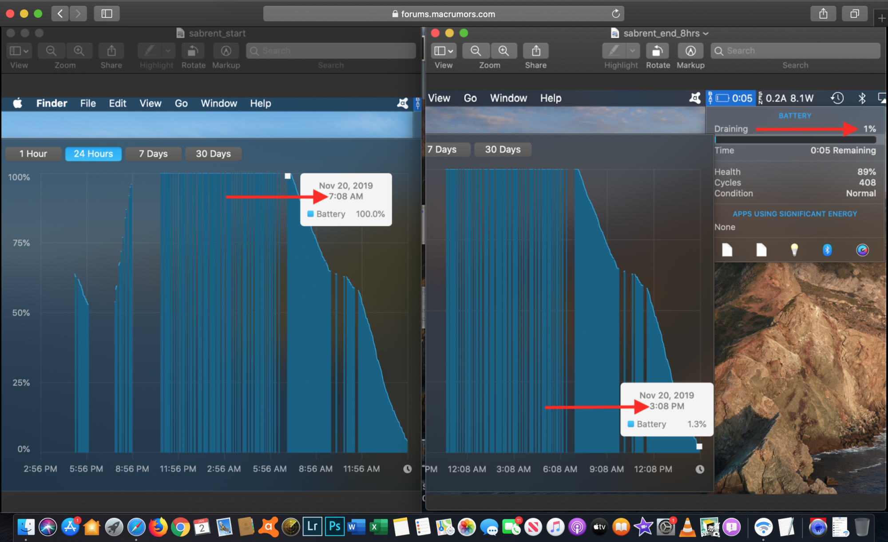This screenshot has width=888, height=542.
Task: Show Safari tab overview
Action: [x=854, y=14]
